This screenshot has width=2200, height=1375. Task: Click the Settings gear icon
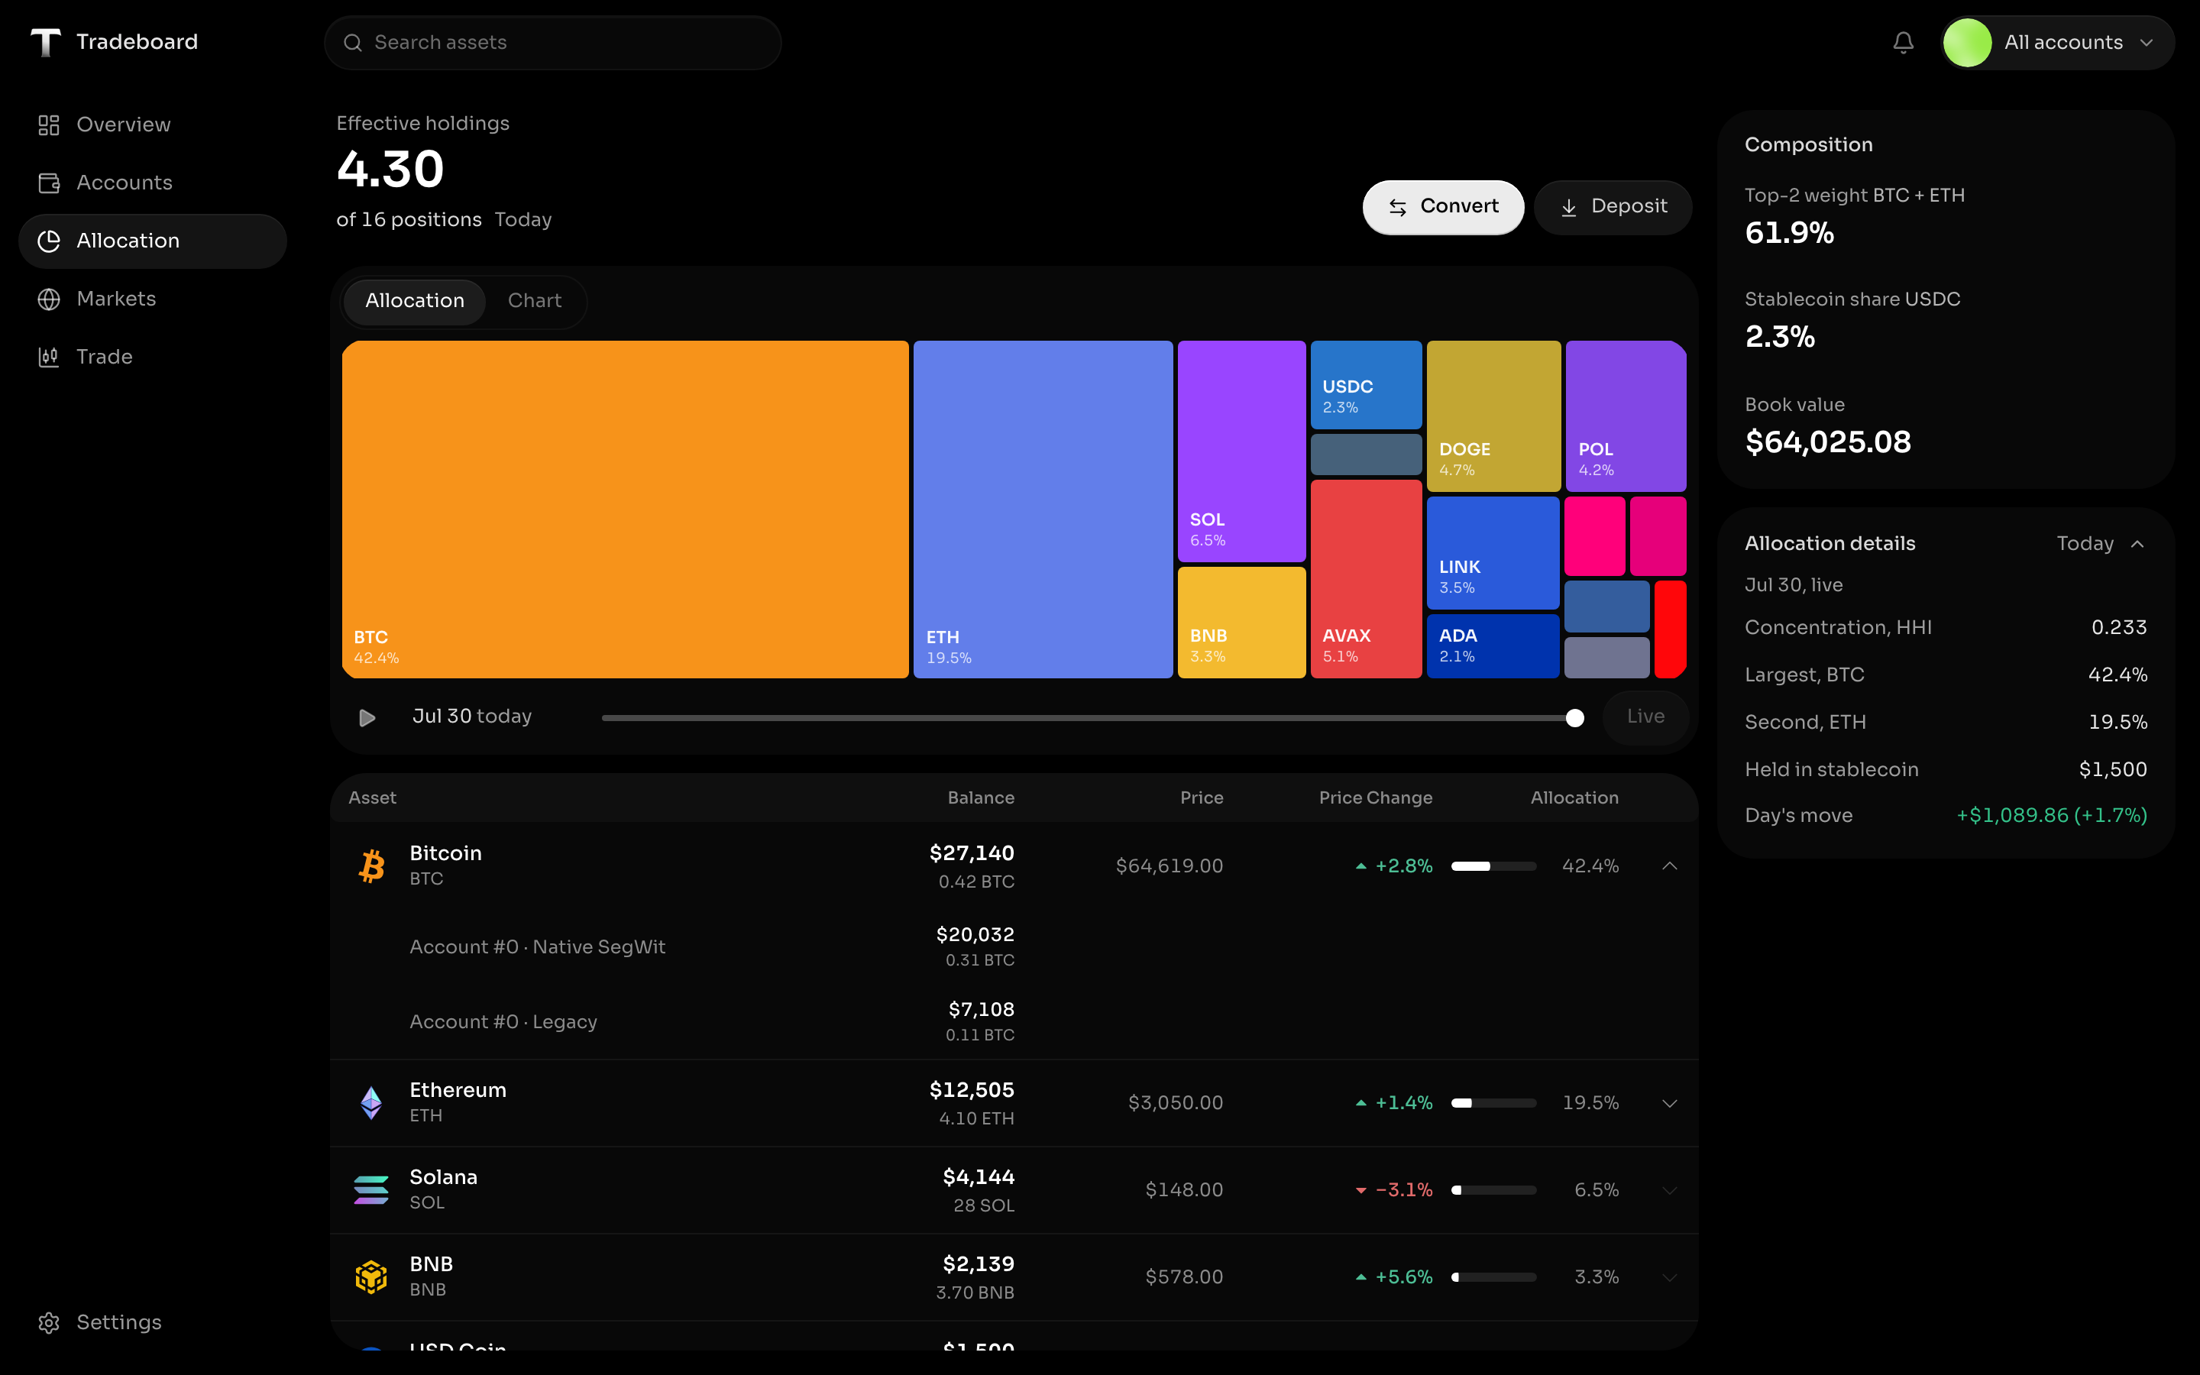pos(49,1322)
